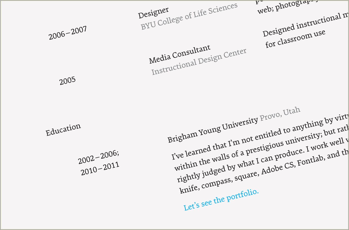Select "Instructional Design Center" employer text
Screen dimensions: 349x230
[199, 62]
